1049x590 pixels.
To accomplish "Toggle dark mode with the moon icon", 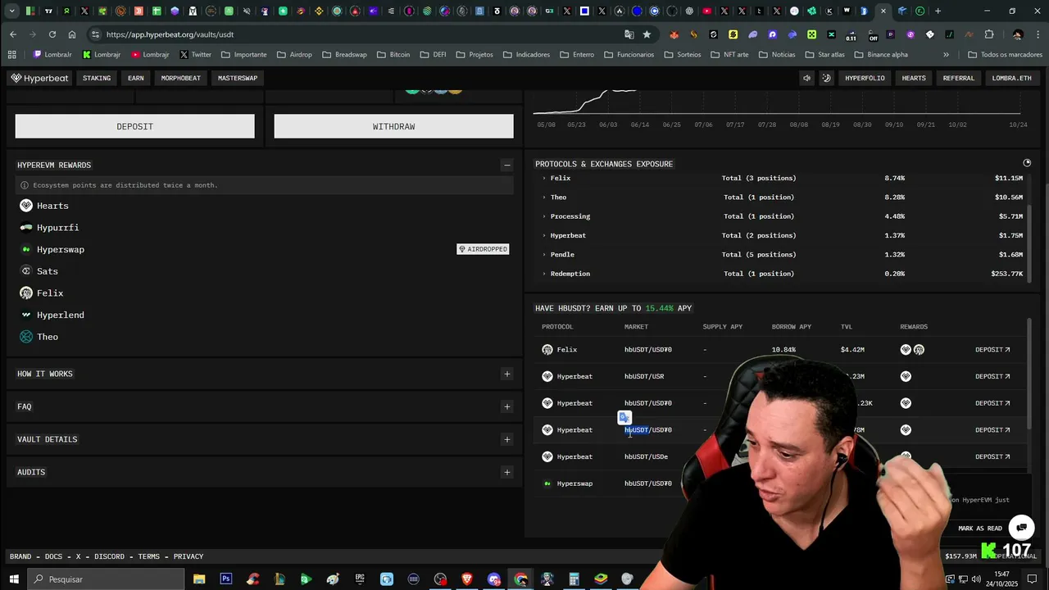I will (x=826, y=78).
